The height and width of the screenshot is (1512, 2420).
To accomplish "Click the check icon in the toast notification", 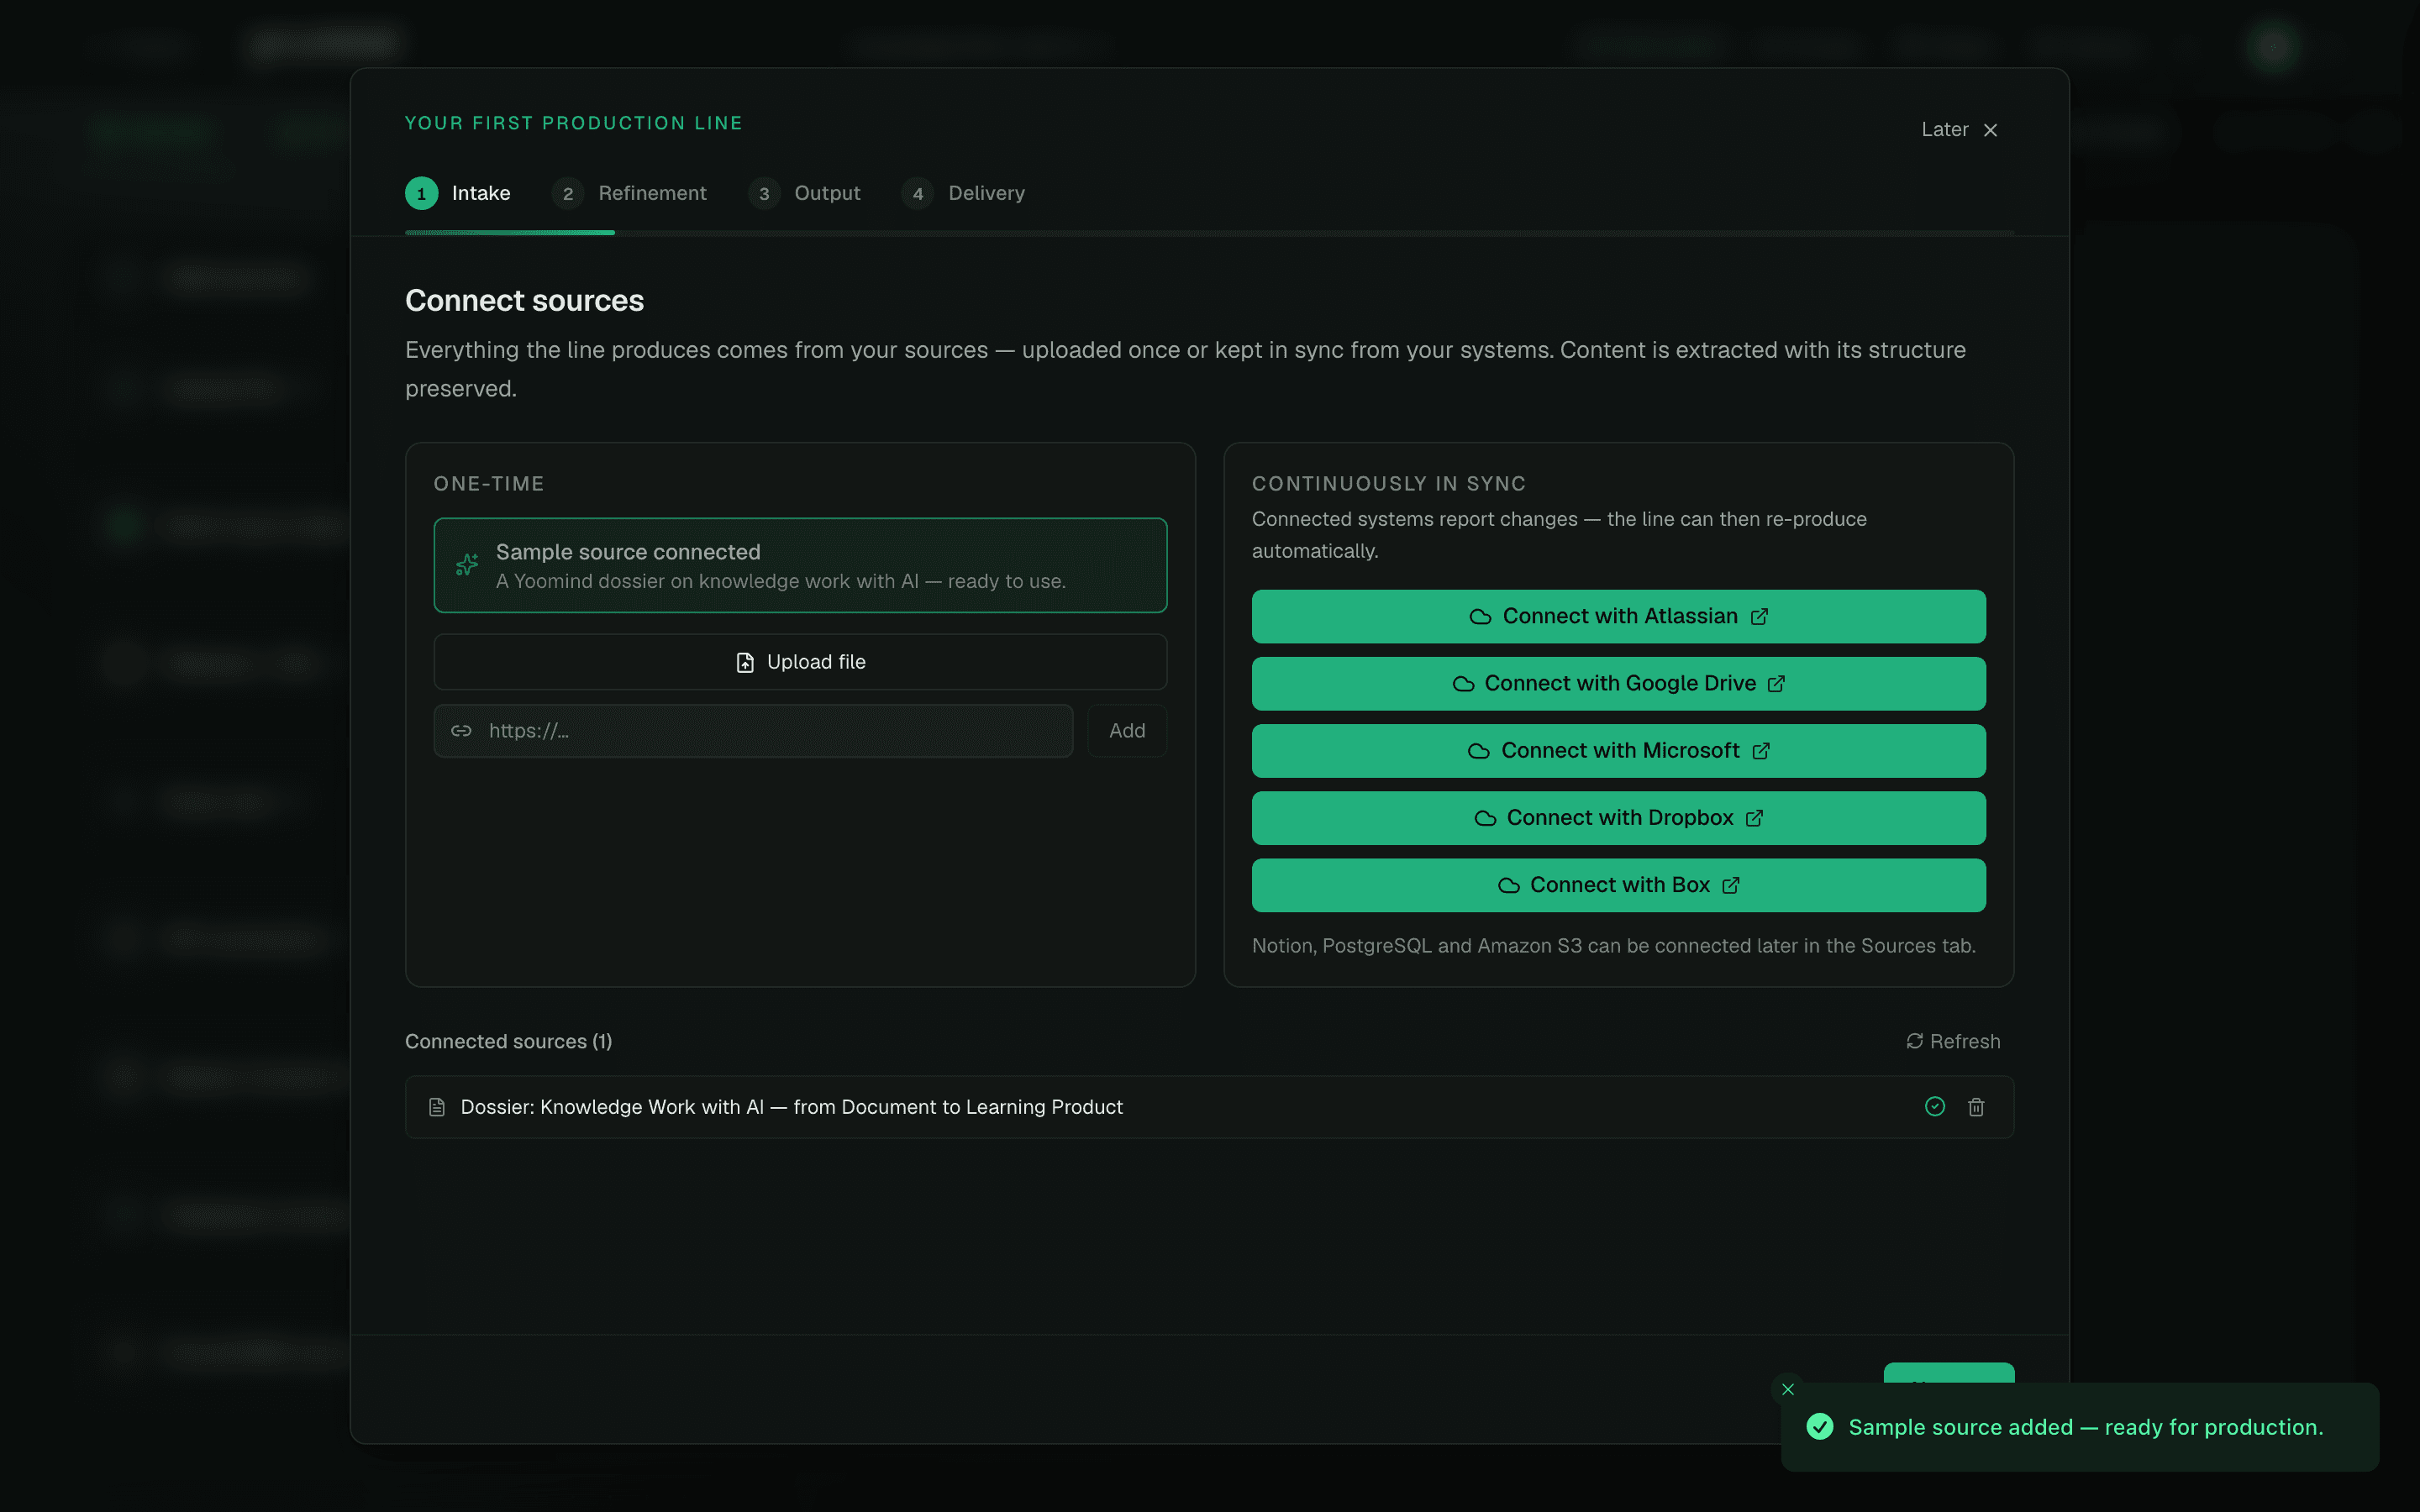I will pyautogui.click(x=1820, y=1427).
